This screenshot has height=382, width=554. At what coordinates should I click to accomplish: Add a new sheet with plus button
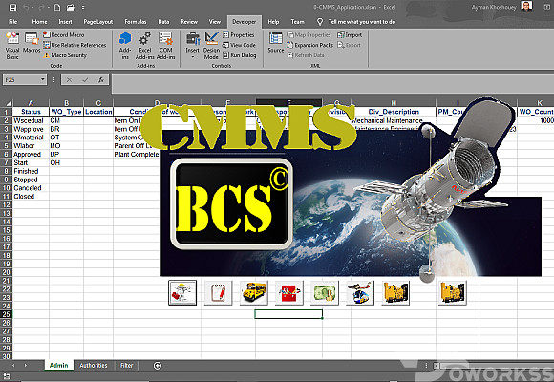point(158,366)
